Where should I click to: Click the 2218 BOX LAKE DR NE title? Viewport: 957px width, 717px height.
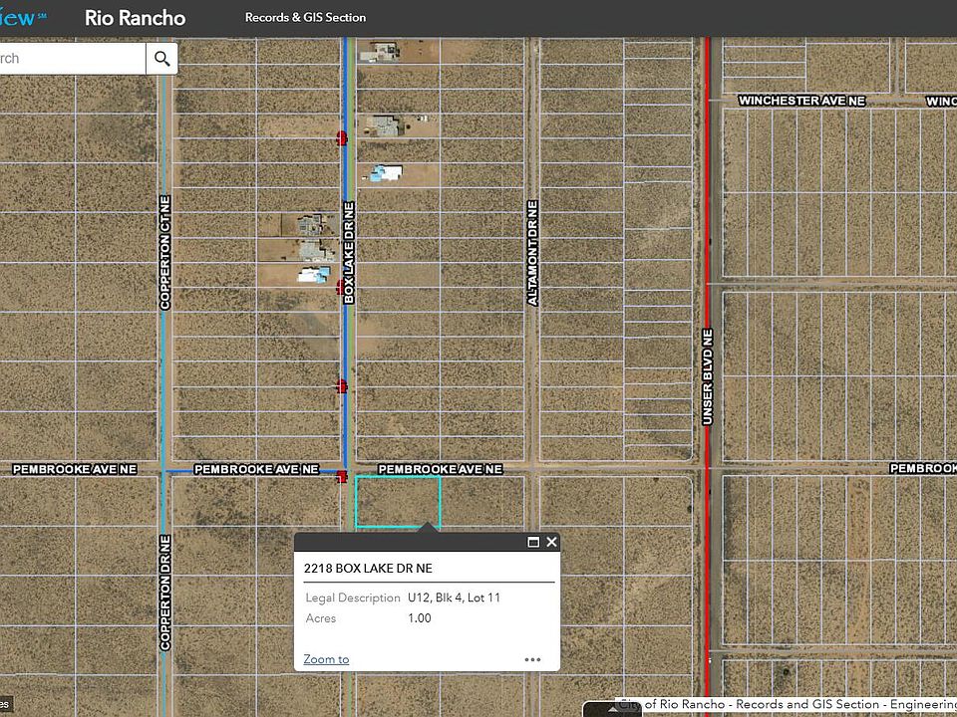368,569
